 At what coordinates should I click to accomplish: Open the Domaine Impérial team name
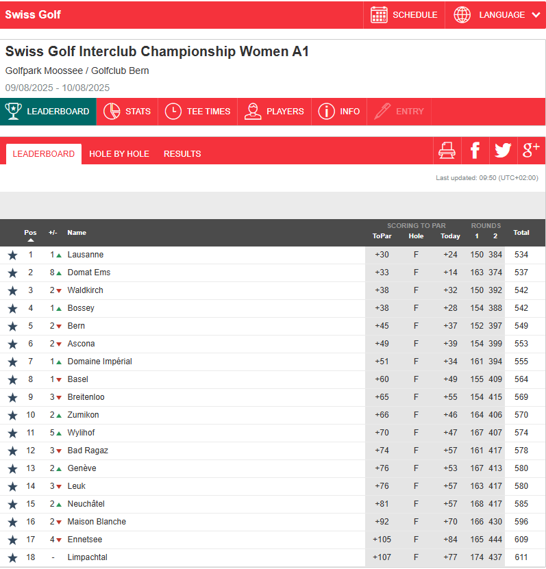pyautogui.click(x=99, y=362)
